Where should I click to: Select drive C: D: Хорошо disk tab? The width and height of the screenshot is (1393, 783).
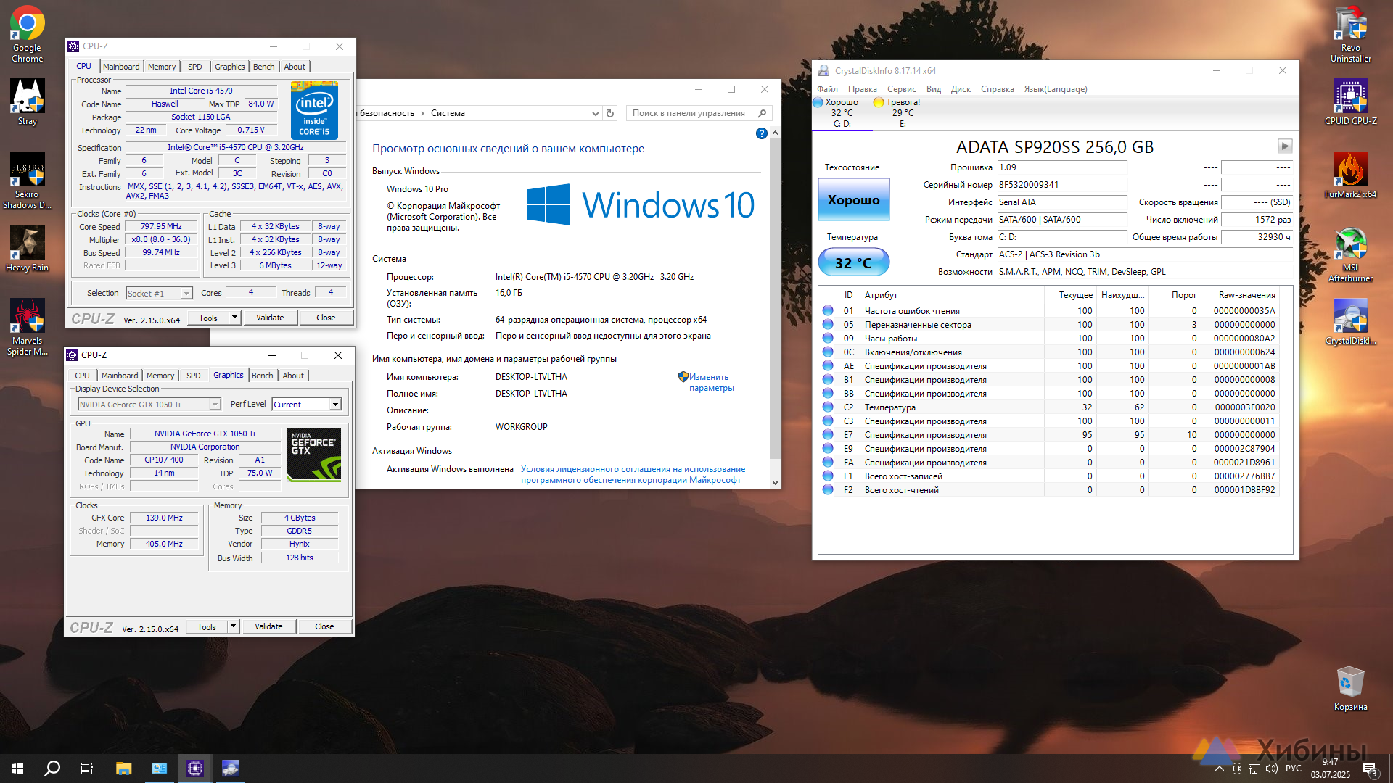(x=842, y=113)
